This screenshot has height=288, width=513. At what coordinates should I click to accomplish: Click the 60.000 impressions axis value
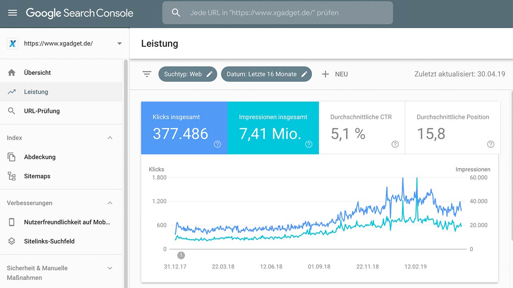(479, 178)
